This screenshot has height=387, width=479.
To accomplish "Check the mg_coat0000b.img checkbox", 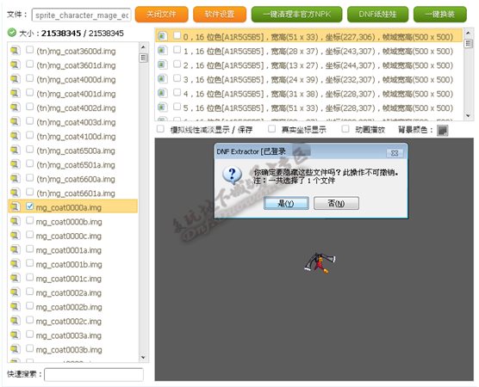I will [x=29, y=220].
